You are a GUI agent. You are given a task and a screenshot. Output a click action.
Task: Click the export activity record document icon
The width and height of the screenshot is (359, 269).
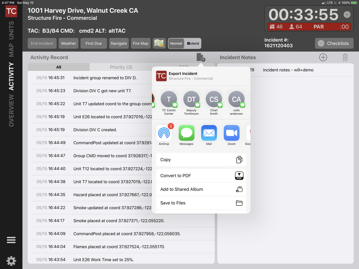coord(201,57)
